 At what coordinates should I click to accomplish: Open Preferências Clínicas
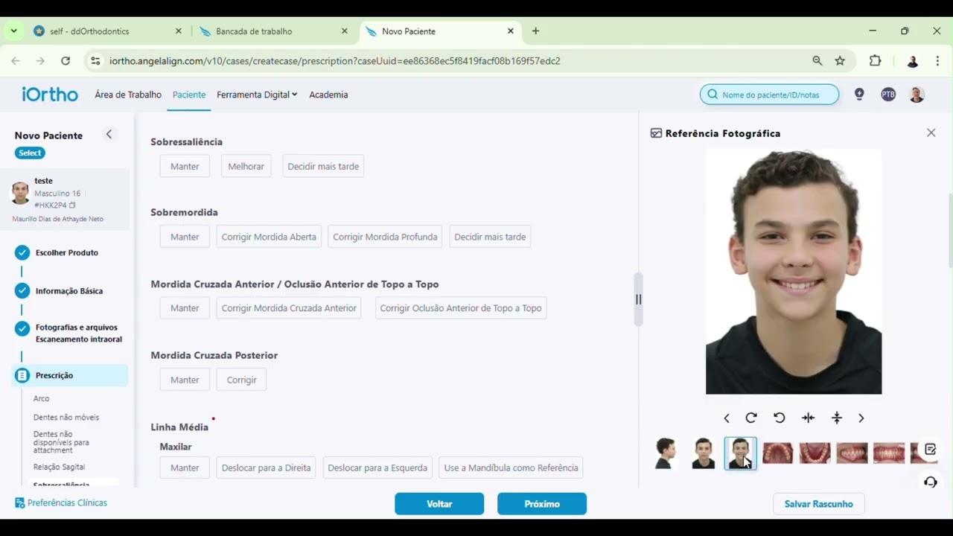pos(61,503)
